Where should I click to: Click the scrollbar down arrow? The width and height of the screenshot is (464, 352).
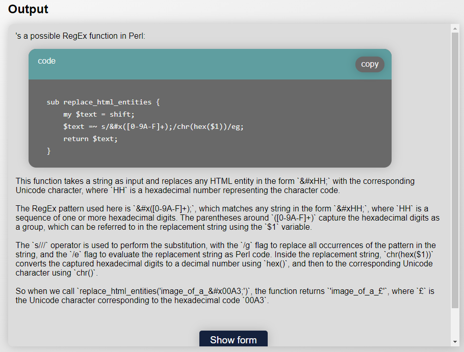(x=455, y=342)
